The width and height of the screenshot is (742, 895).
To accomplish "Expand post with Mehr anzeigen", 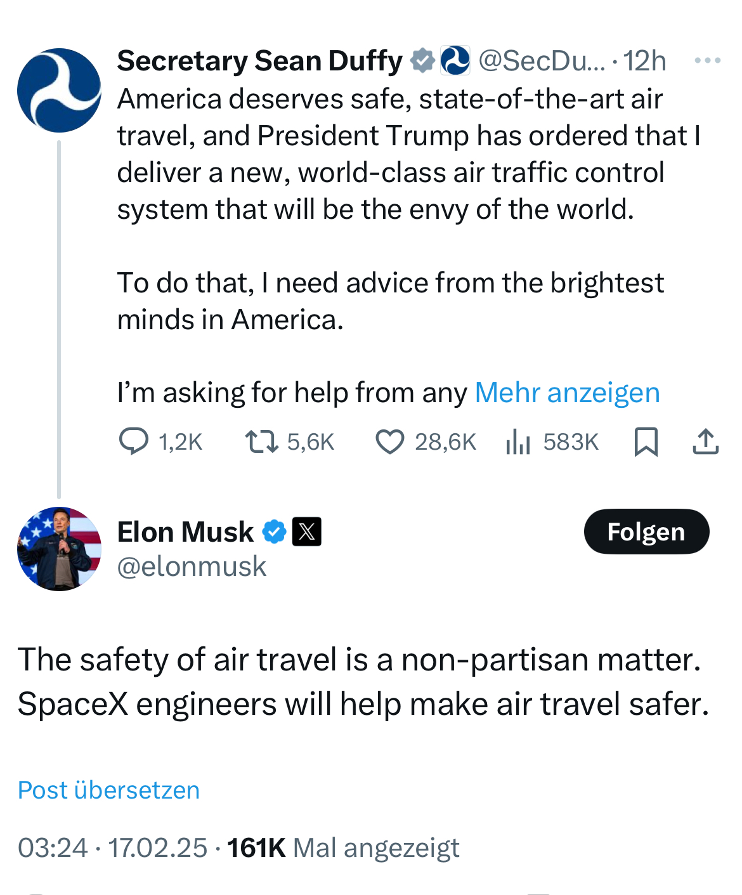I will (x=567, y=393).
